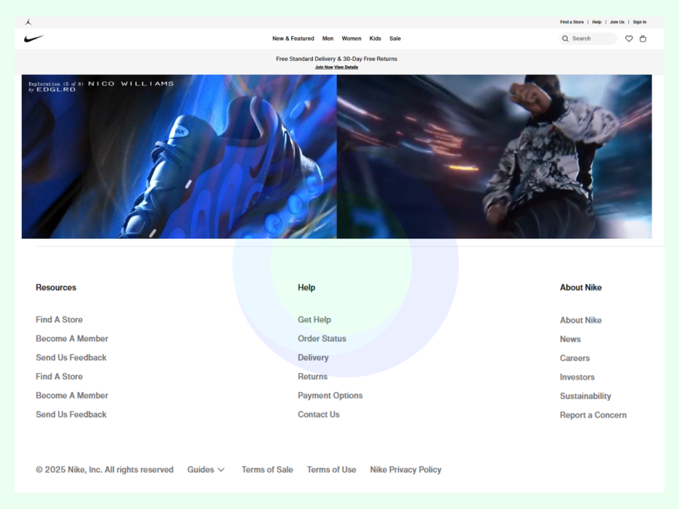Open the hero image of man in jacket
679x509 pixels.
tap(494, 156)
